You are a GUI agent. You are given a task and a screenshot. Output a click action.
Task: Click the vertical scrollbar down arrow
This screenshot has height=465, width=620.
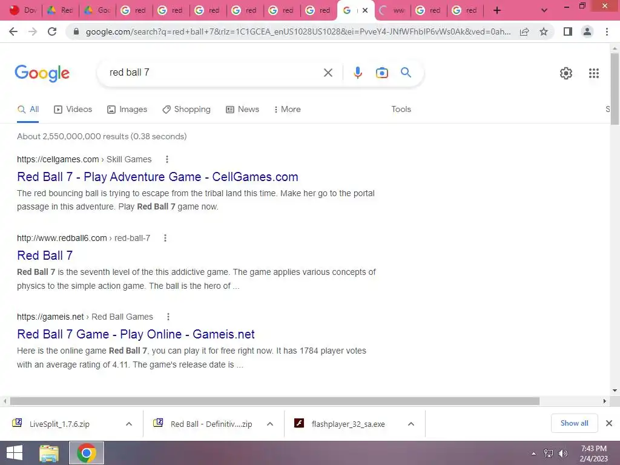pos(615,391)
